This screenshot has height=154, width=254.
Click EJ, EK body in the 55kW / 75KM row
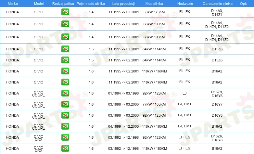click(x=185, y=12)
